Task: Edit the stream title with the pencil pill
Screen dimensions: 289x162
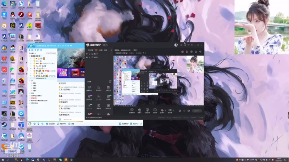Action: point(121,53)
